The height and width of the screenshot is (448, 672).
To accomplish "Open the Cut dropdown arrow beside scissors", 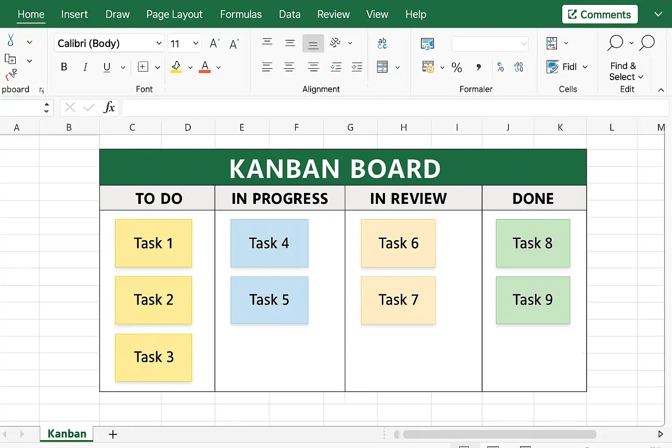I will tap(30, 42).
